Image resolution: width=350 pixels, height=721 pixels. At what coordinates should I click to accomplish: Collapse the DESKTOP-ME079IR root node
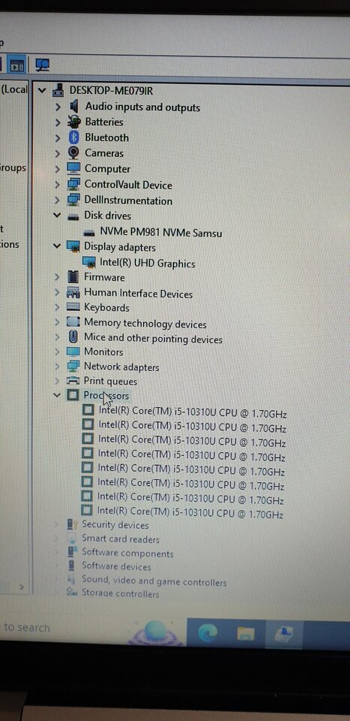42,90
